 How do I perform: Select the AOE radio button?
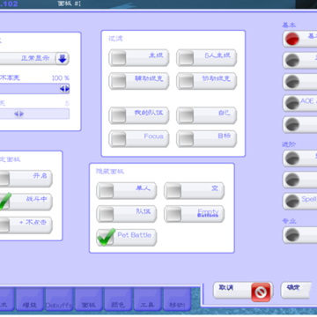coord(292,103)
